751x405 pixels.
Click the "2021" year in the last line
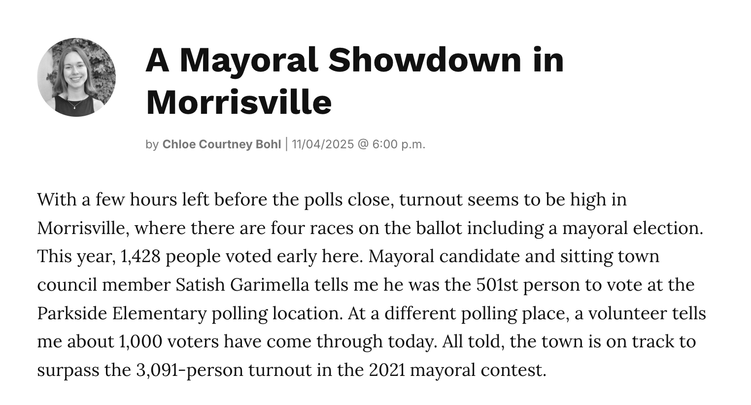tap(387, 370)
